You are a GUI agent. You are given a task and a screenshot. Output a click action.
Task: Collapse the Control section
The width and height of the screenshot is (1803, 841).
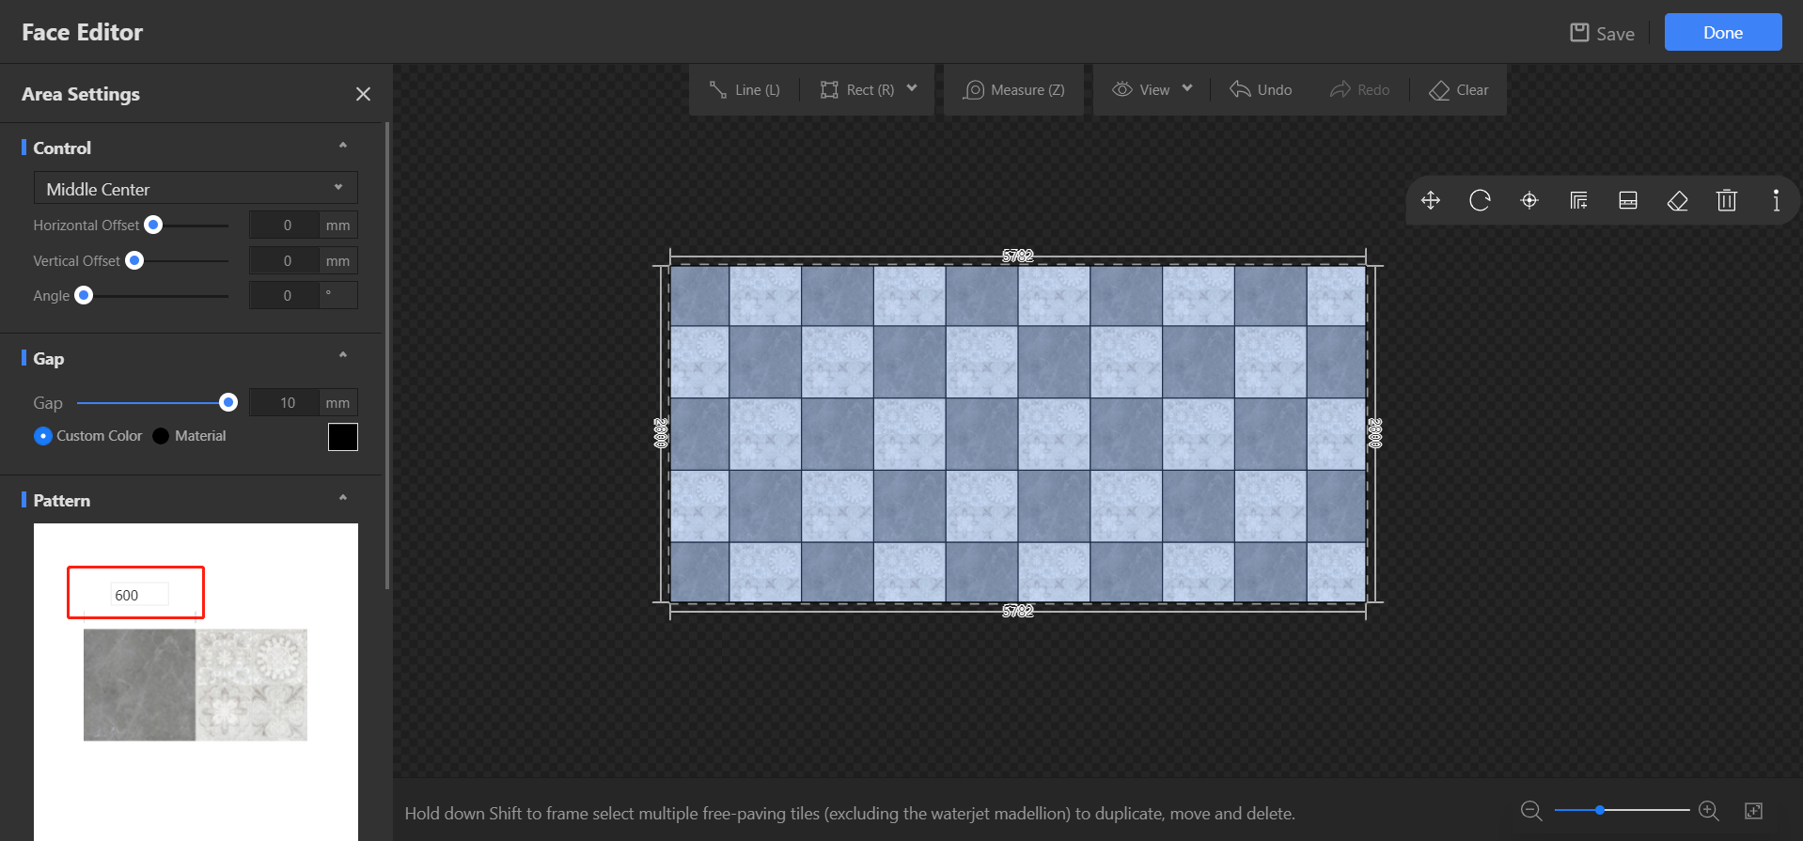343,146
